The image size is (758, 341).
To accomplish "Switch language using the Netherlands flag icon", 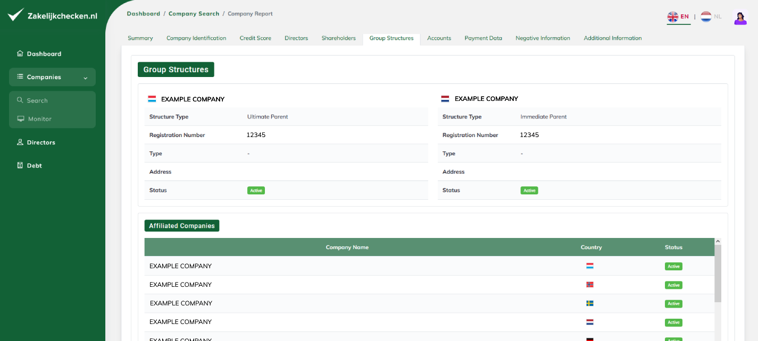I will [x=706, y=16].
